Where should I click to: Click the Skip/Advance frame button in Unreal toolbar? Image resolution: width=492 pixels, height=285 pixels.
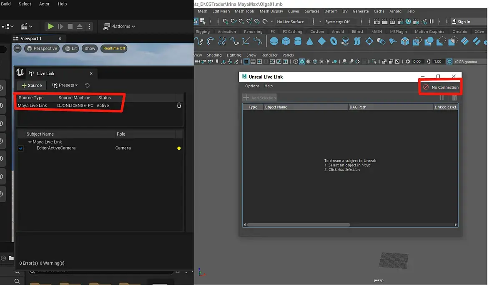pos(60,26)
